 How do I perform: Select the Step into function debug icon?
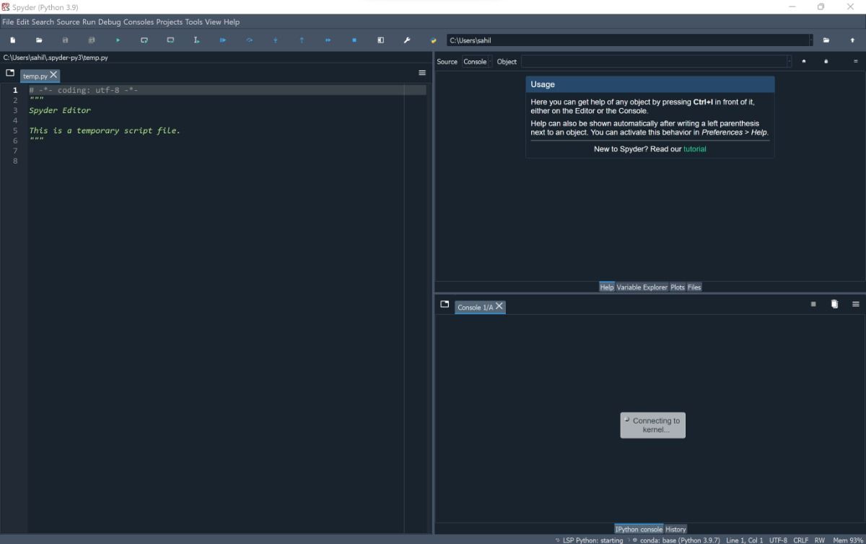tap(274, 40)
